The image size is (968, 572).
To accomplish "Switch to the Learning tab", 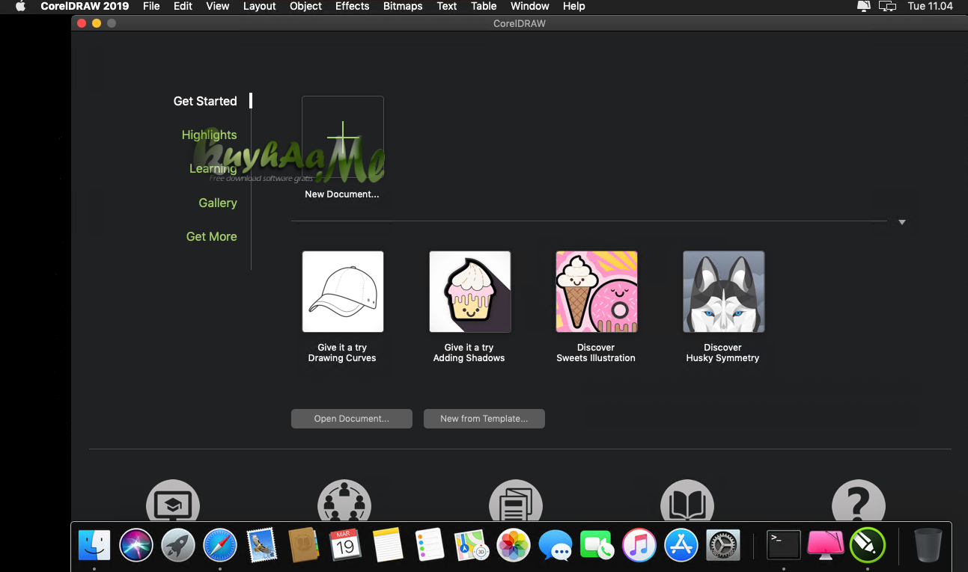I will tap(213, 169).
